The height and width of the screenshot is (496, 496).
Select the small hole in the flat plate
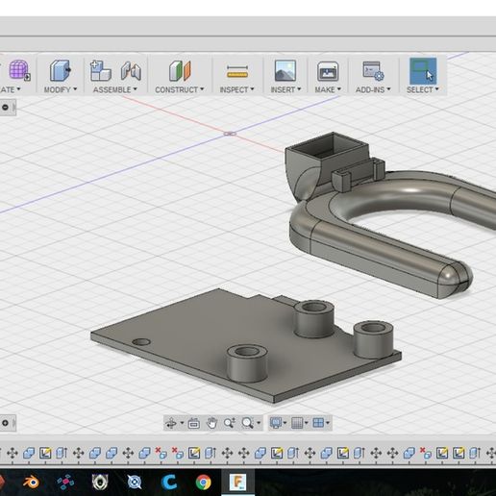[x=141, y=342]
